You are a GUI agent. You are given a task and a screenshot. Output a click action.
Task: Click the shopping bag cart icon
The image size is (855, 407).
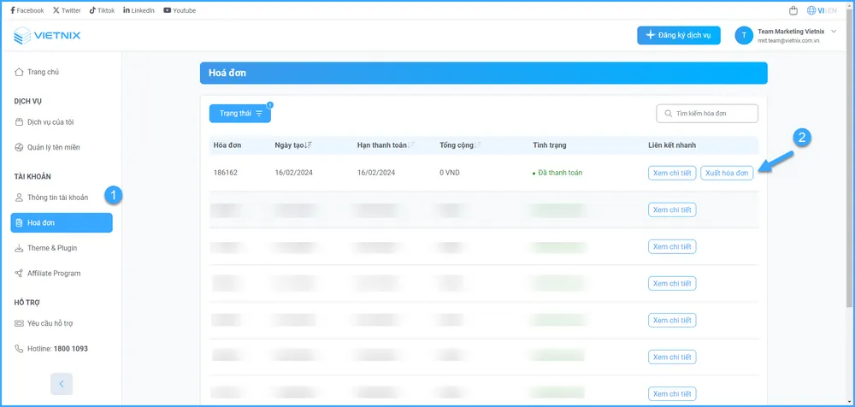793,10
